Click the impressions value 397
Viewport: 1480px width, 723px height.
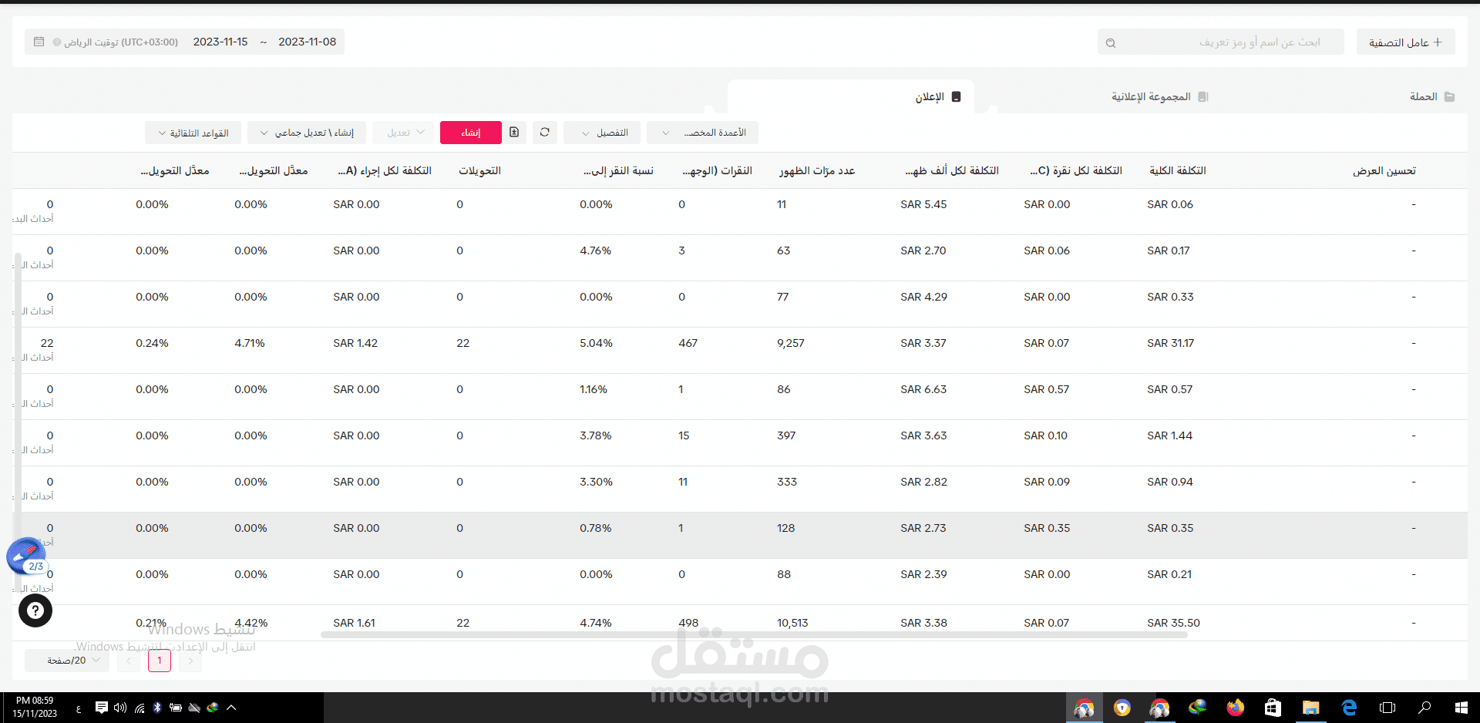pos(786,435)
